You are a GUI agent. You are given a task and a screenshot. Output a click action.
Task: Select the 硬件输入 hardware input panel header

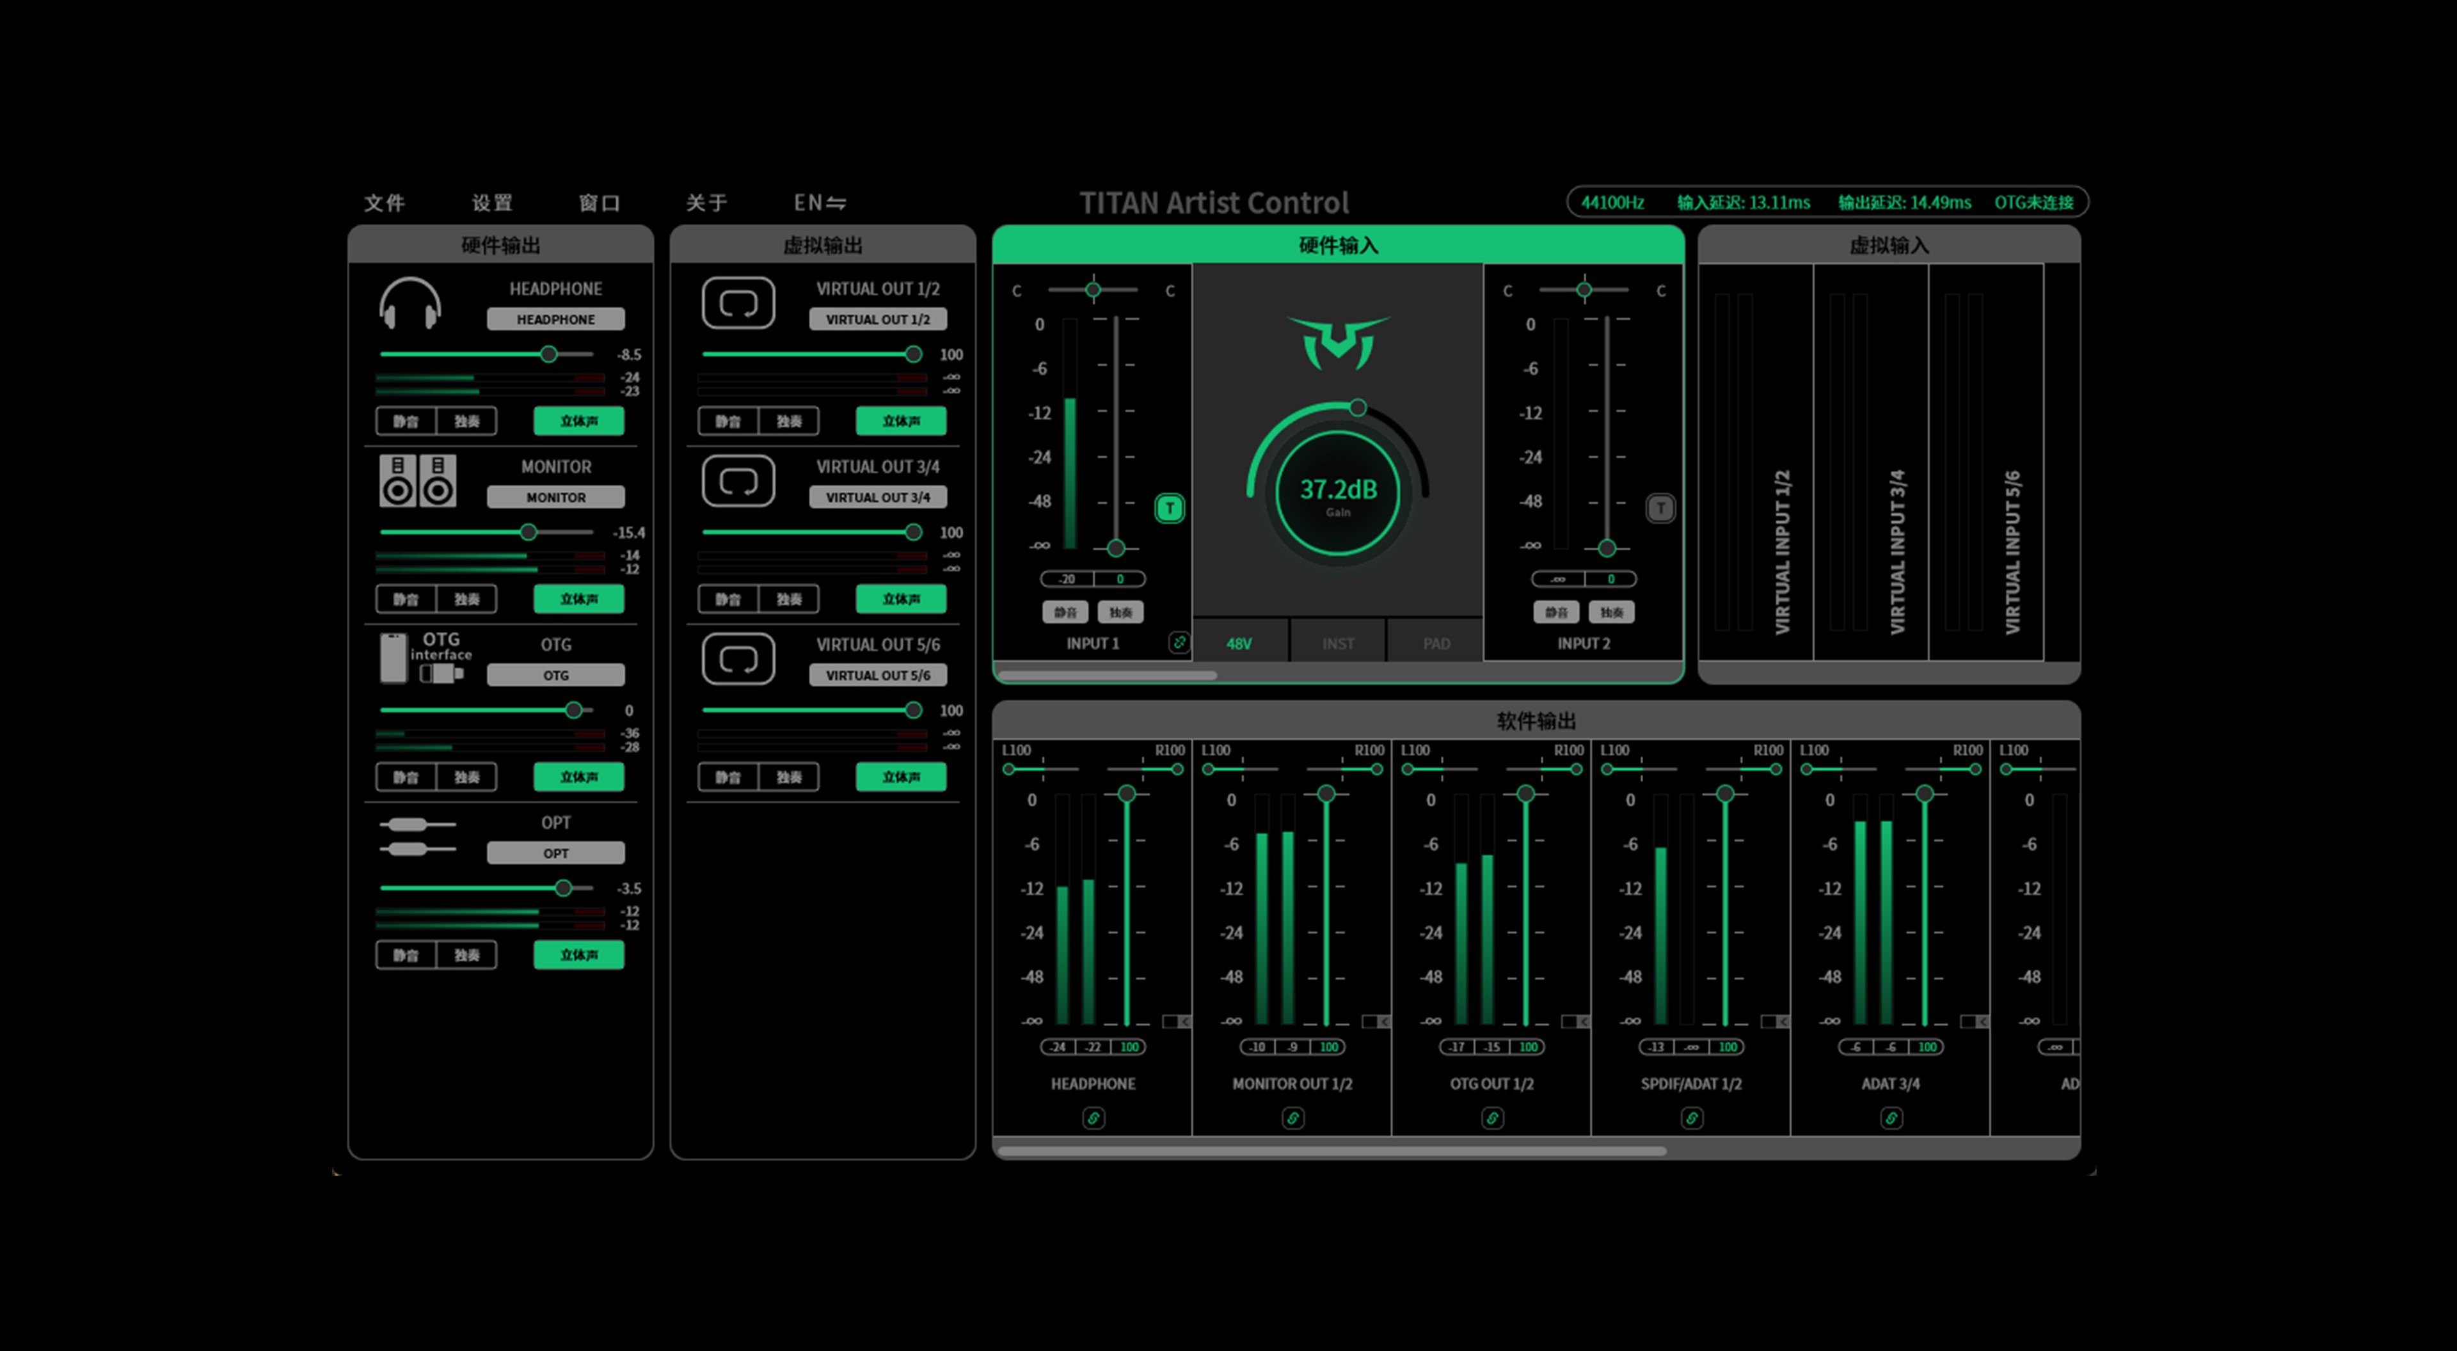click(x=1338, y=245)
